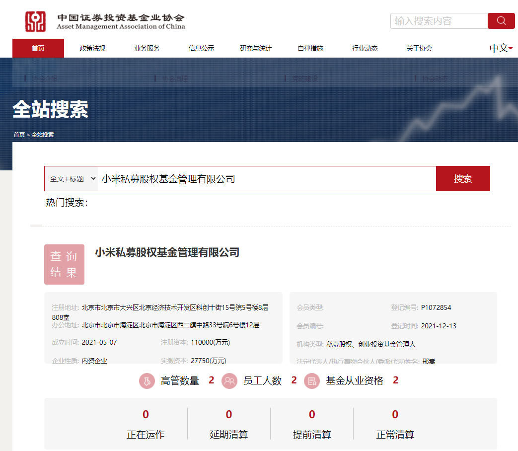Image resolution: width=518 pixels, height=451 pixels.
Task: Click the 提前清算 count
Action: 312,414
